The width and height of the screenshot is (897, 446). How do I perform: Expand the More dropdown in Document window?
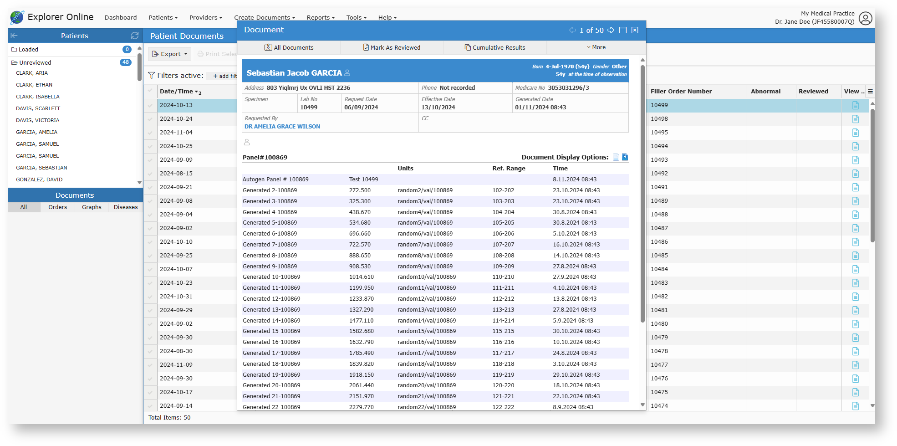(596, 47)
